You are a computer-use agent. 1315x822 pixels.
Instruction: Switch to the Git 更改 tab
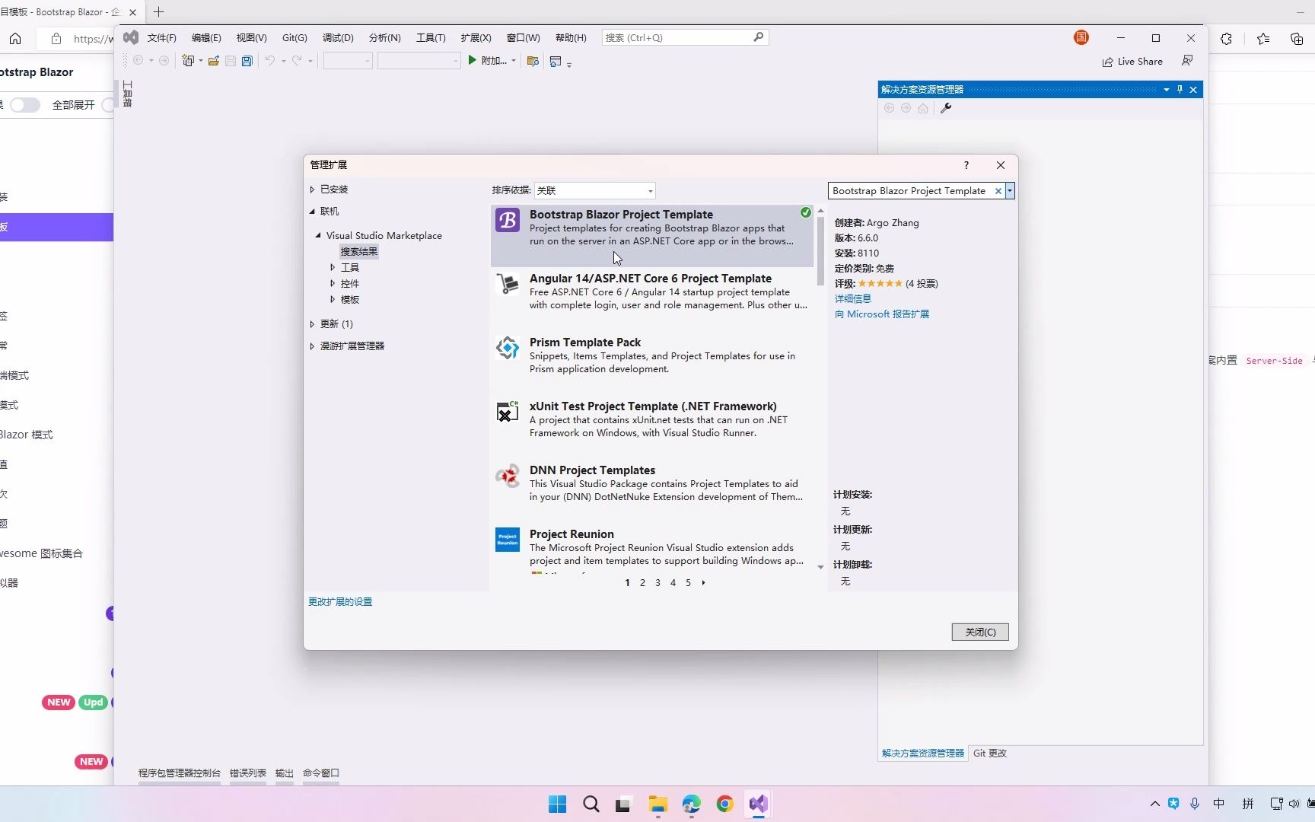pos(989,753)
